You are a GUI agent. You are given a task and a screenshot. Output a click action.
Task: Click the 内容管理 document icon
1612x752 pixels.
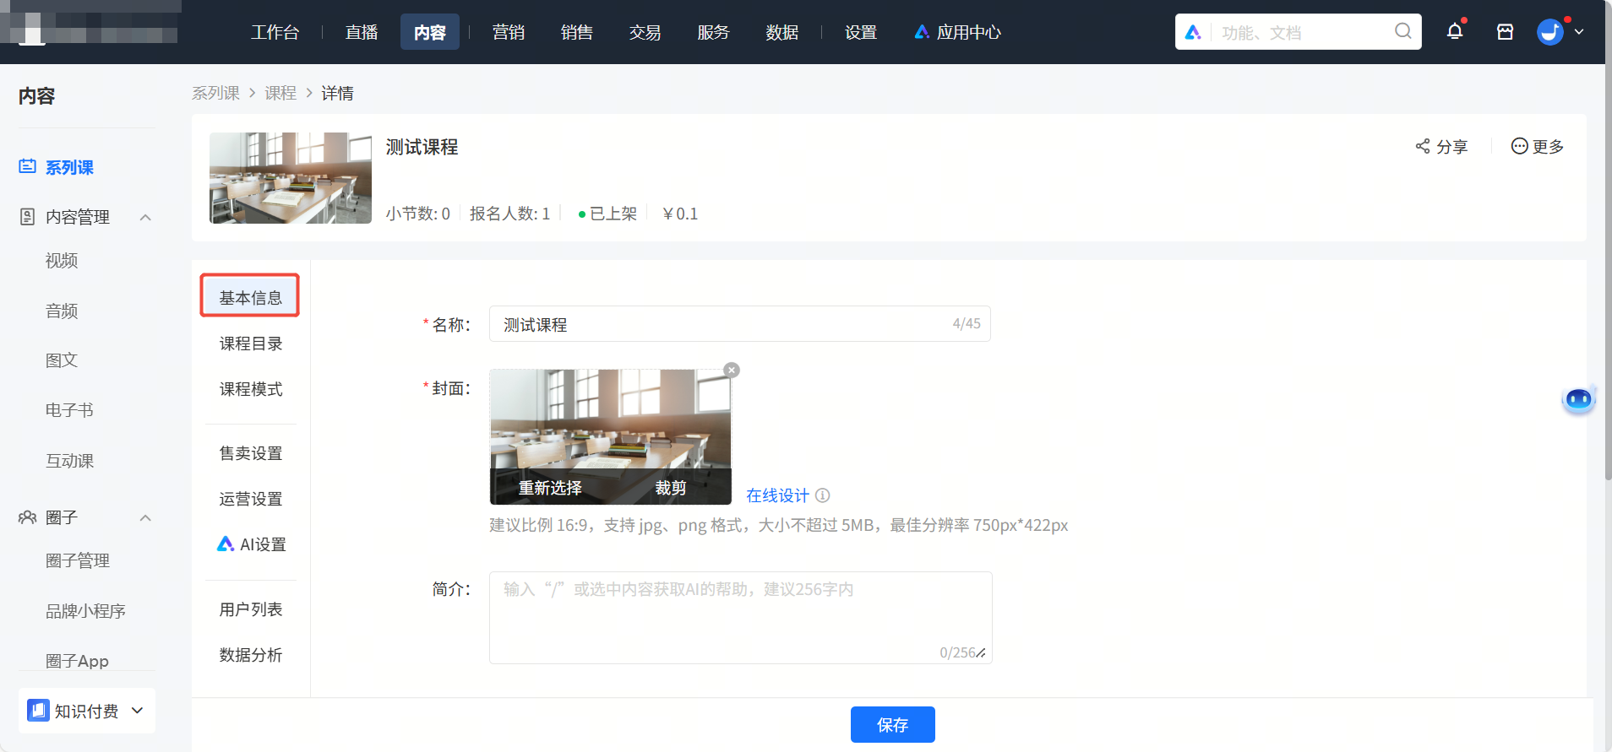[28, 217]
